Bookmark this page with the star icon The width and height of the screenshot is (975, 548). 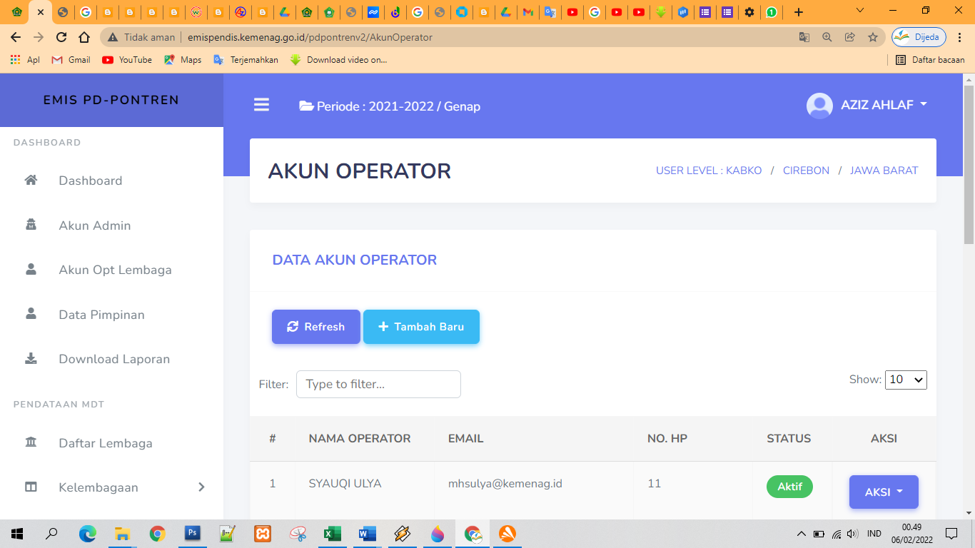coord(872,37)
